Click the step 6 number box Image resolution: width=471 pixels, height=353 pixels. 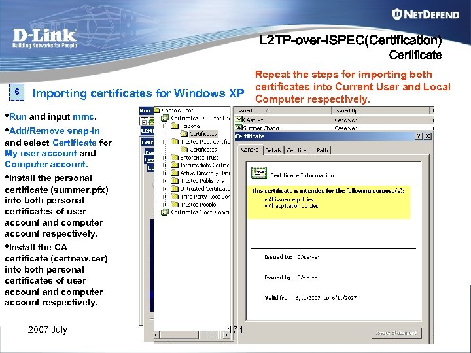click(x=16, y=92)
